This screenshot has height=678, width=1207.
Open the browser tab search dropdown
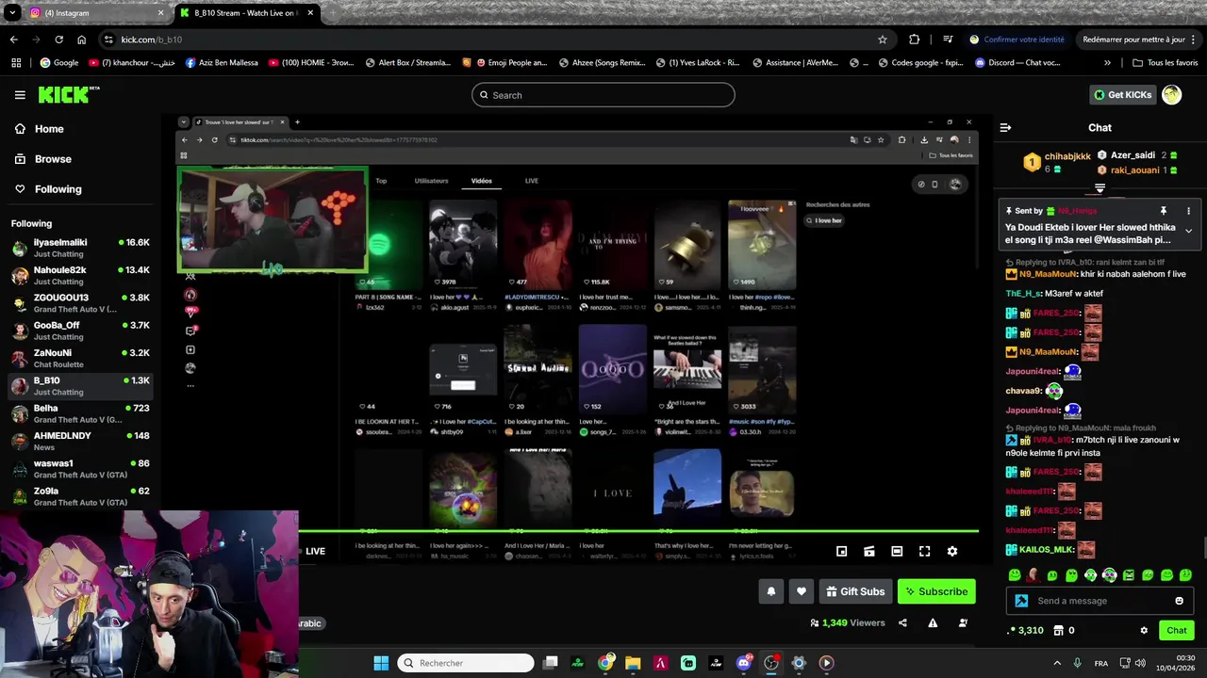point(12,13)
